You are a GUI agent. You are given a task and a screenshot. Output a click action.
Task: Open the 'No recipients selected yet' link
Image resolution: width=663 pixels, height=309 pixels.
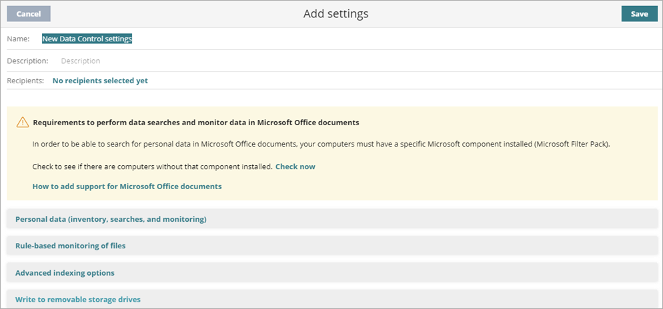tap(100, 81)
